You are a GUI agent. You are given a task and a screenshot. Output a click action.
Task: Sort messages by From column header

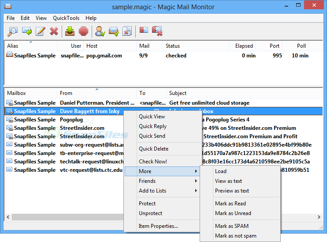97,93
